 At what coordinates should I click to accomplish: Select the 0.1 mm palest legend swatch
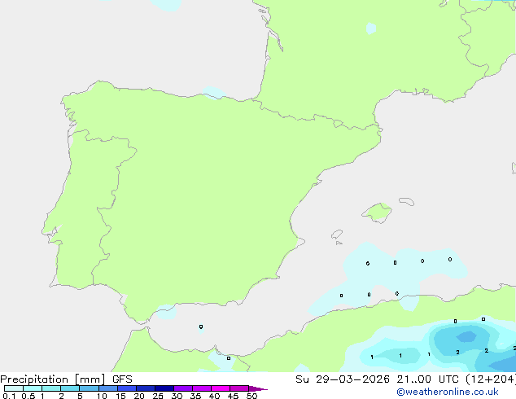pos(14,388)
